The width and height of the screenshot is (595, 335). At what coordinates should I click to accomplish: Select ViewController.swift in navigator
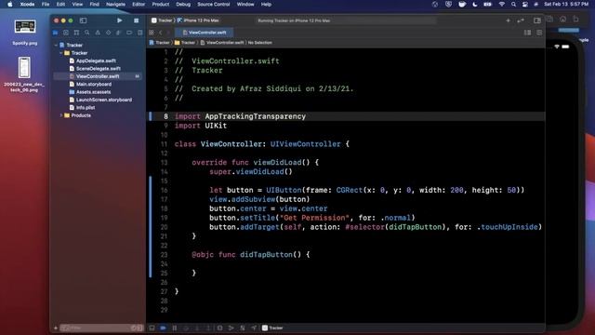(98, 76)
